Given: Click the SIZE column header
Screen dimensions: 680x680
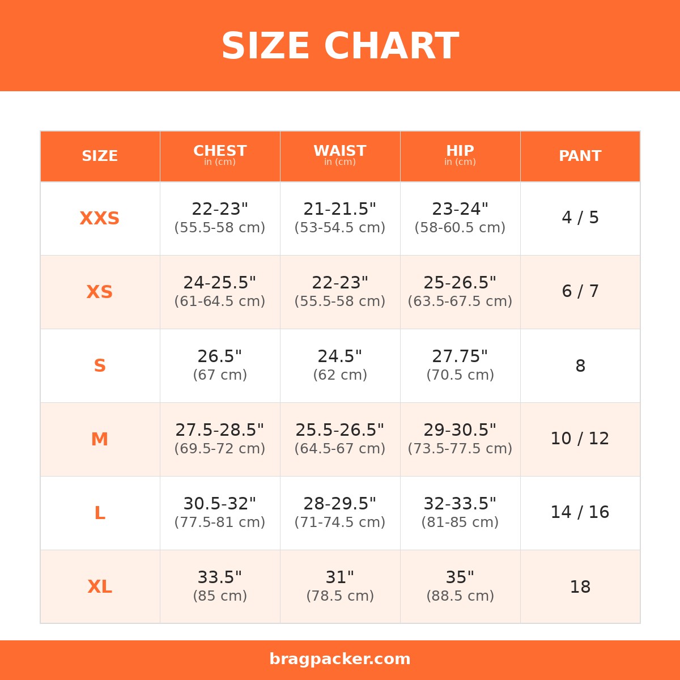Looking at the screenshot, I should 100,156.
